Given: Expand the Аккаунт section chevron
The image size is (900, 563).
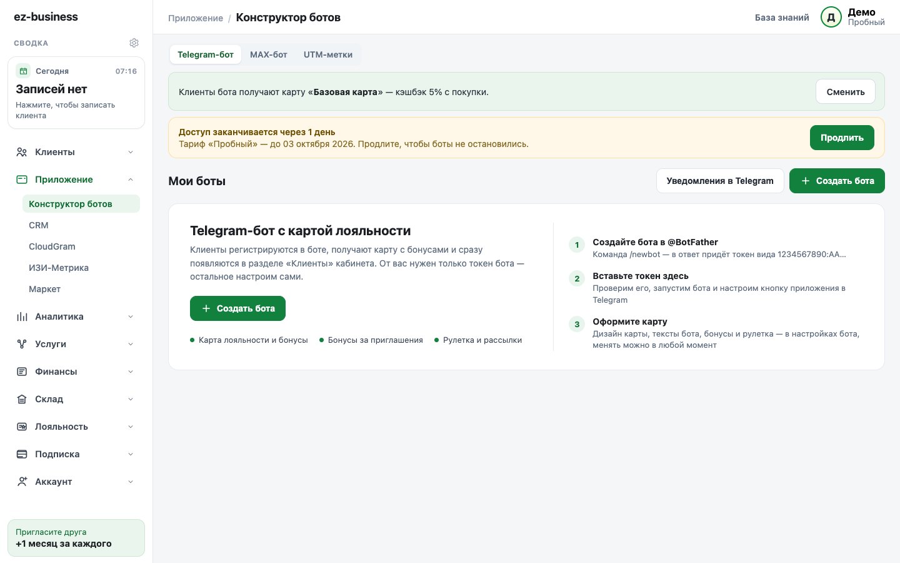Looking at the screenshot, I should click(x=131, y=482).
